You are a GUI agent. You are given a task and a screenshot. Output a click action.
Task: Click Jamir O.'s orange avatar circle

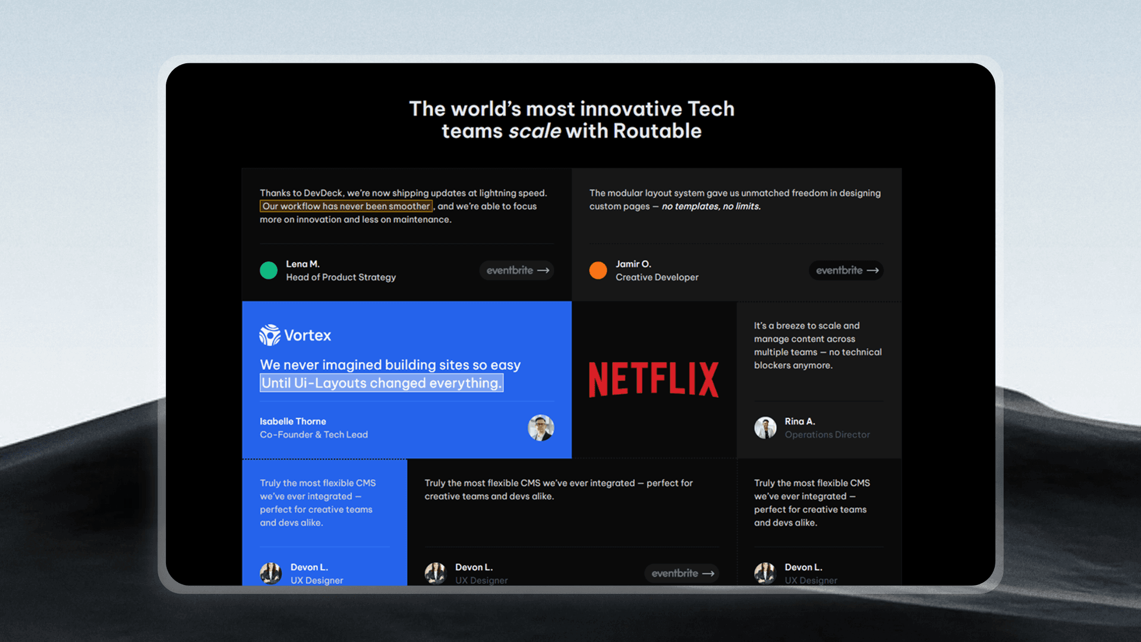pos(598,270)
